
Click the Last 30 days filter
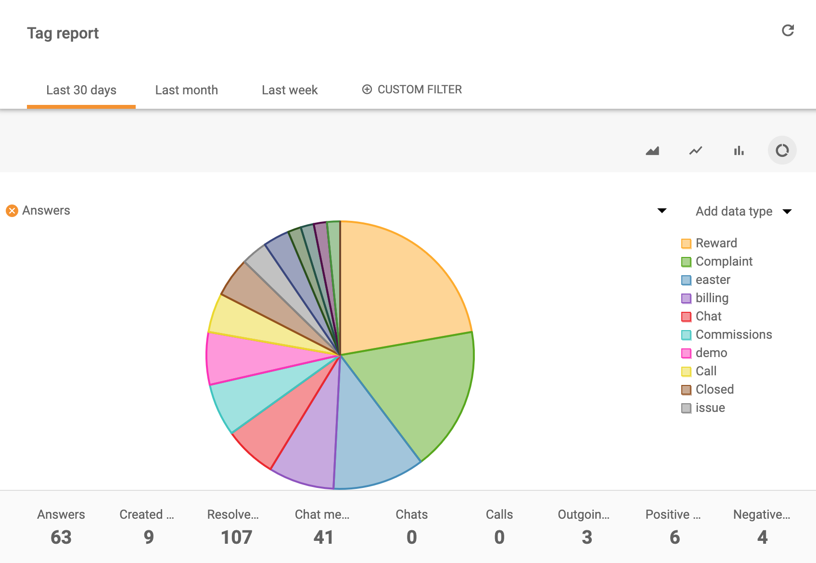point(81,90)
